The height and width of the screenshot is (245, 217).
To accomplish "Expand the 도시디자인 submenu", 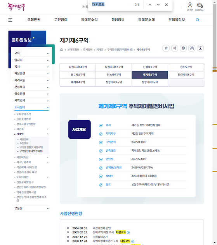I will (48, 177).
